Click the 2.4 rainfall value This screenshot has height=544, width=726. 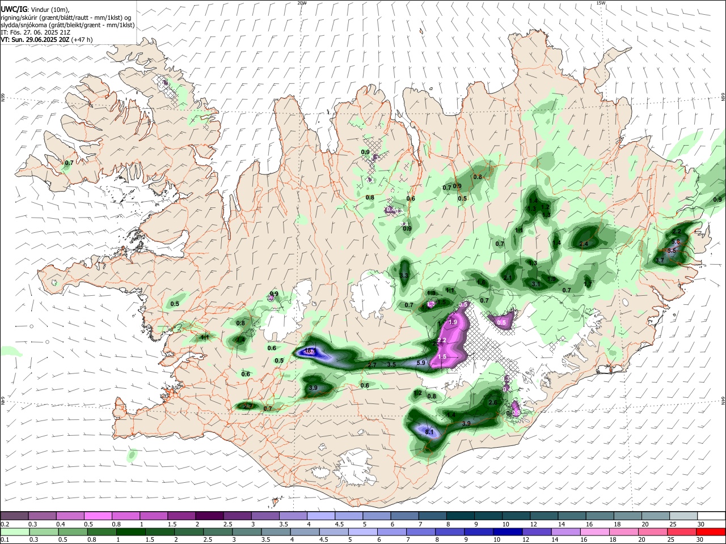tap(584, 244)
